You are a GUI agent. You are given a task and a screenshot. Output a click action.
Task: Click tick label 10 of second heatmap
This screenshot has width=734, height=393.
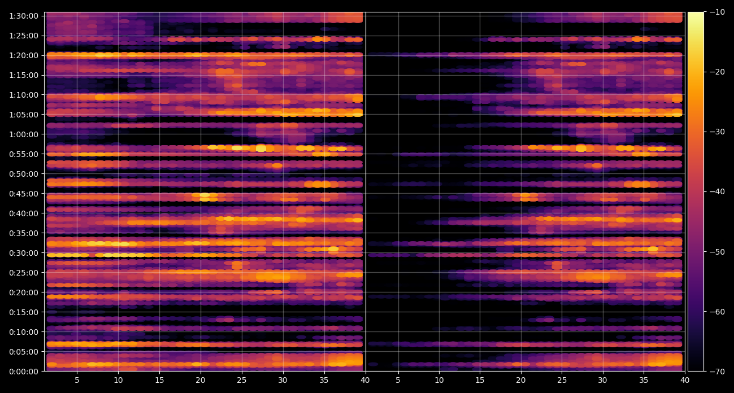click(439, 381)
